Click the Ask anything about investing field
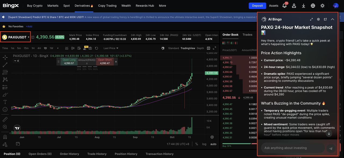Viewport: 344px width, 158px height. [292, 148]
